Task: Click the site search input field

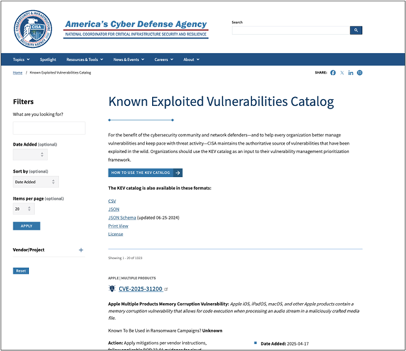Action: pyautogui.click(x=290, y=30)
